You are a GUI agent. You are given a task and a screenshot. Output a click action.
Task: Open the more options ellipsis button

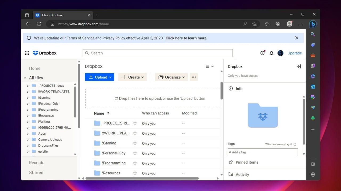(194, 77)
